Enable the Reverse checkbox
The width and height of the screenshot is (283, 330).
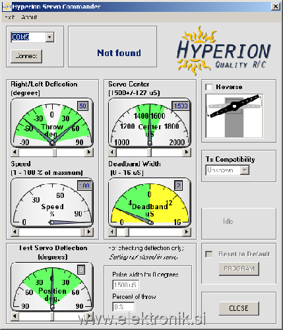[x=208, y=87]
